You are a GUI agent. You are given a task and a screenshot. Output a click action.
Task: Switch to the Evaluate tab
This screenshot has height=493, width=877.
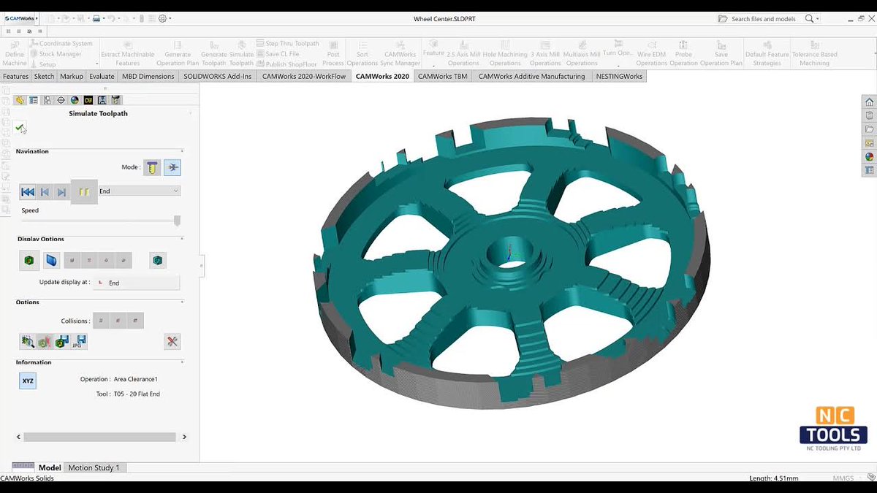pyautogui.click(x=102, y=76)
